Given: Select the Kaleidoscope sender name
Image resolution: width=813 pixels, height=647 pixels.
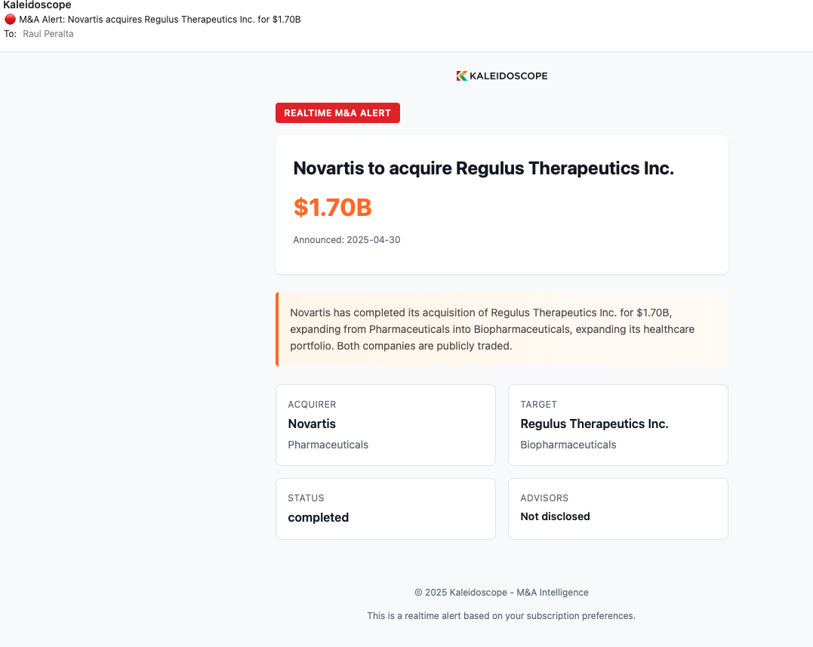Looking at the screenshot, I should point(37,5).
